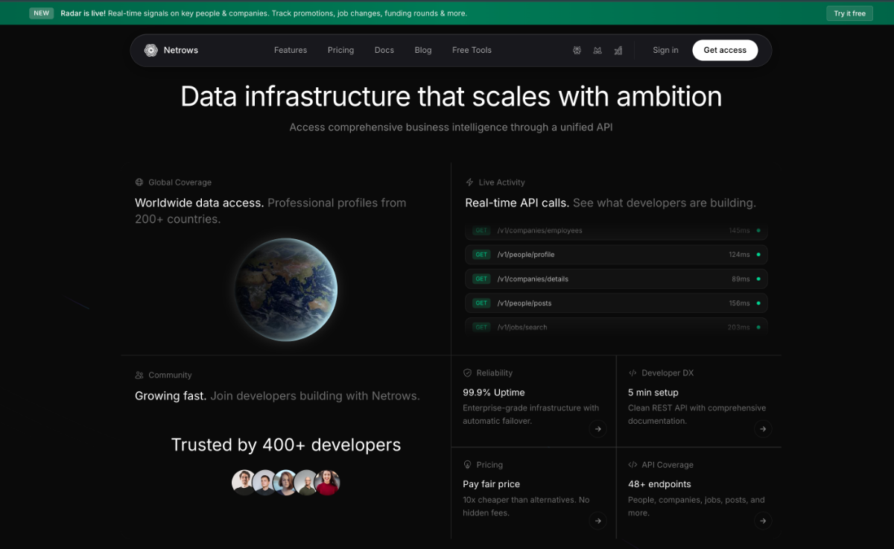The width and height of the screenshot is (894, 549).
Task: Go to Pricing in the navigation bar
Action: point(340,50)
